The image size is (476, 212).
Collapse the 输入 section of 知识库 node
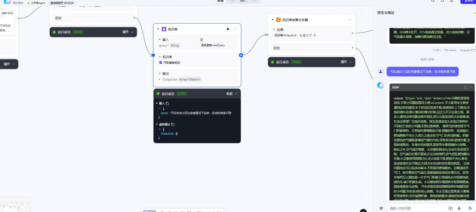click(x=160, y=40)
